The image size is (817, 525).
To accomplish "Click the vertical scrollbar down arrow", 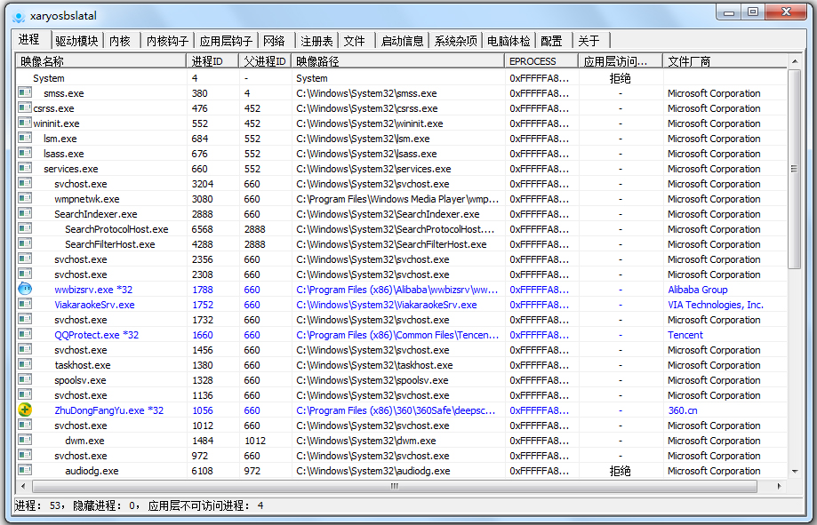I will point(794,472).
